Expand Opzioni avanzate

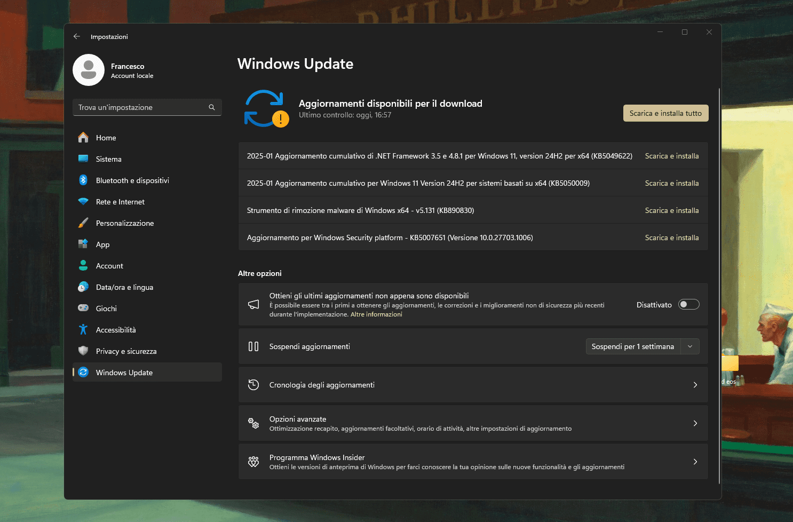coord(473,423)
